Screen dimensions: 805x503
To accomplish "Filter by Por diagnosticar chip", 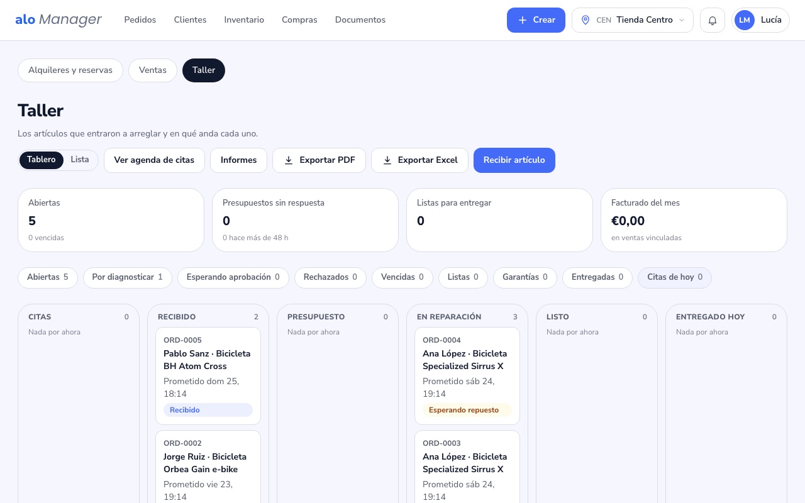I will (128, 277).
